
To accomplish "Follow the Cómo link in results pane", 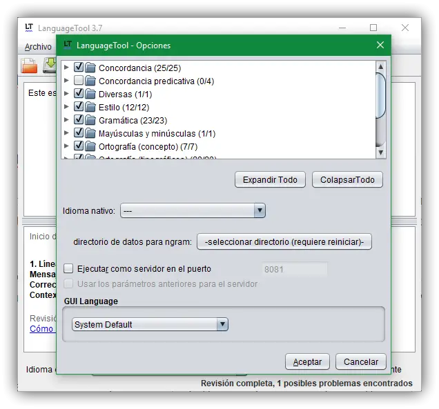I will [41, 329].
